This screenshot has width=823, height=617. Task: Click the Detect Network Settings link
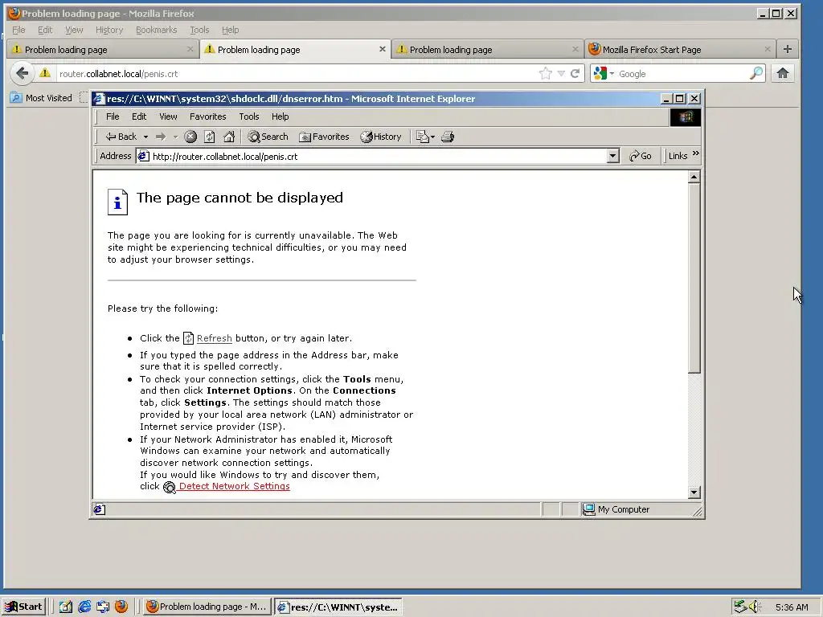coord(234,486)
